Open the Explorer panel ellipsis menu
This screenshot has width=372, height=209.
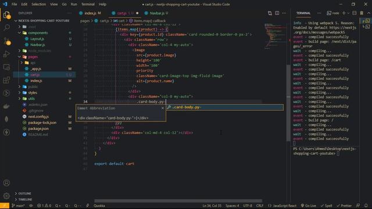coord(70,13)
